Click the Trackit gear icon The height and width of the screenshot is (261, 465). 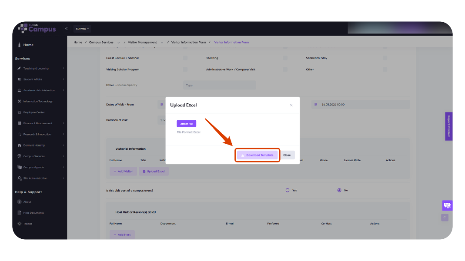[x=19, y=224]
